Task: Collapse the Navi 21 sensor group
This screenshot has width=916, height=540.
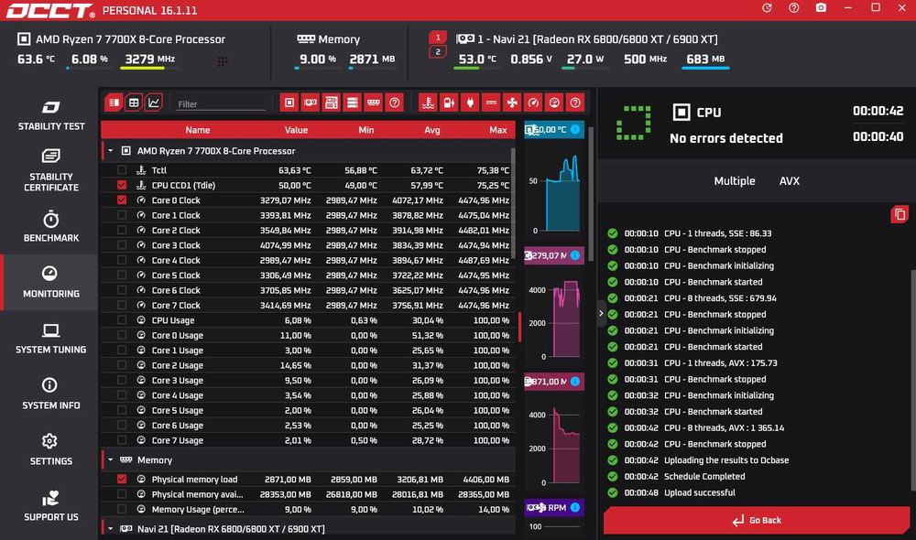Action: tap(111, 529)
